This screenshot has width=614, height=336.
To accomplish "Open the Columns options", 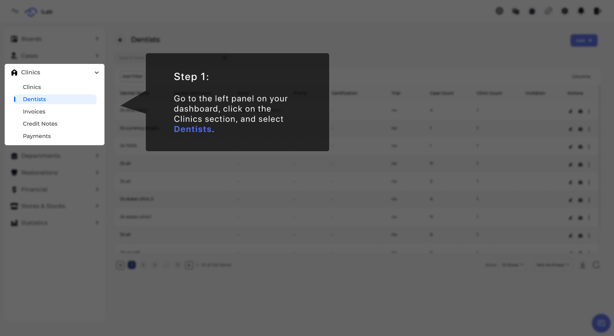I will (581, 77).
